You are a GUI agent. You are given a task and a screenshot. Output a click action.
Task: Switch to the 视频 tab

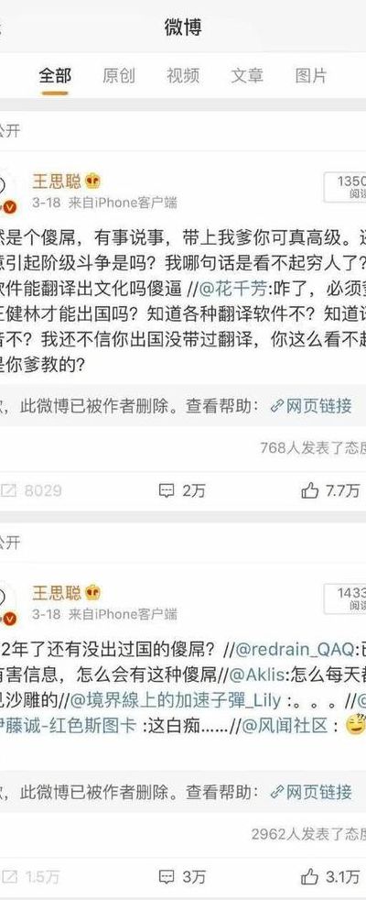pos(183,75)
